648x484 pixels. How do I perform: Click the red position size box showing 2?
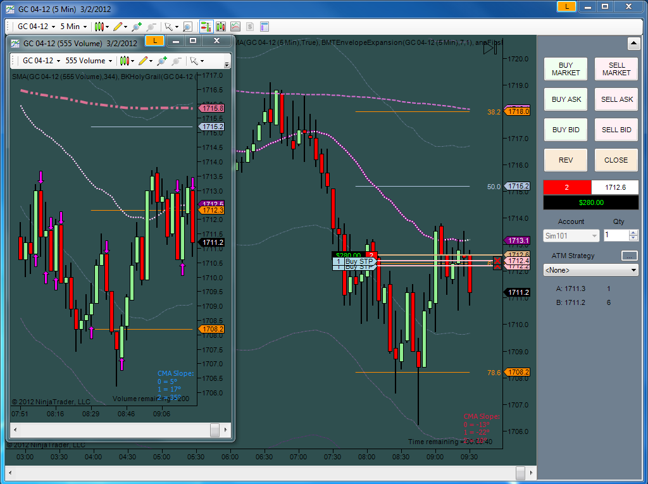click(567, 187)
